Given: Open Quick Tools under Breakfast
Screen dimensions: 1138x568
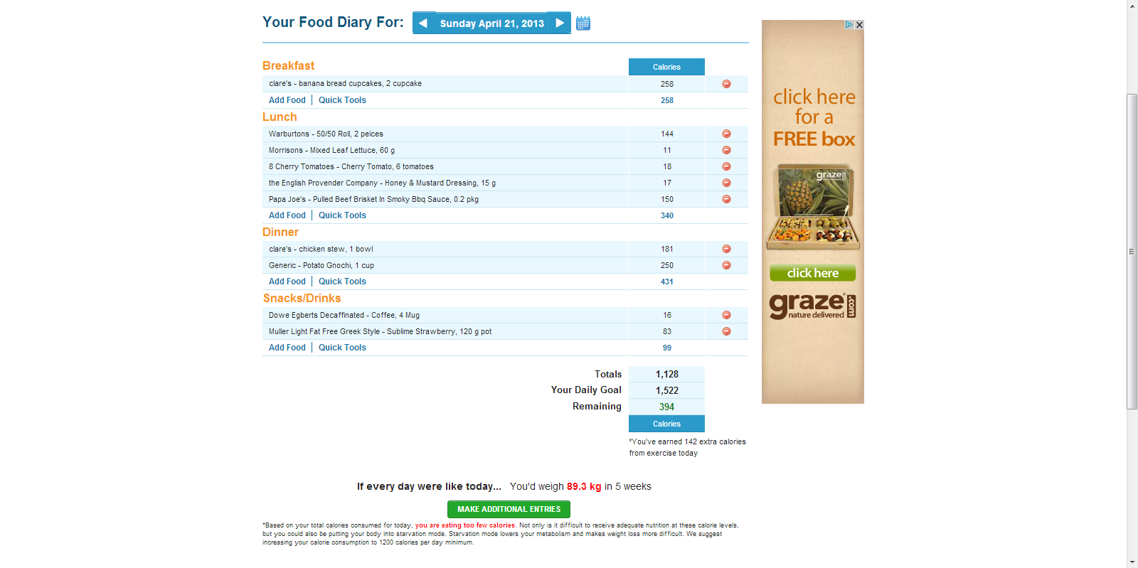Looking at the screenshot, I should (342, 100).
